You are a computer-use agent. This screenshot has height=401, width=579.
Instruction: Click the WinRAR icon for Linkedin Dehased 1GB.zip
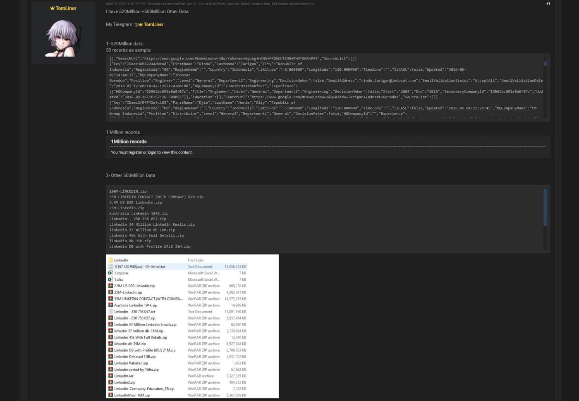pos(110,356)
